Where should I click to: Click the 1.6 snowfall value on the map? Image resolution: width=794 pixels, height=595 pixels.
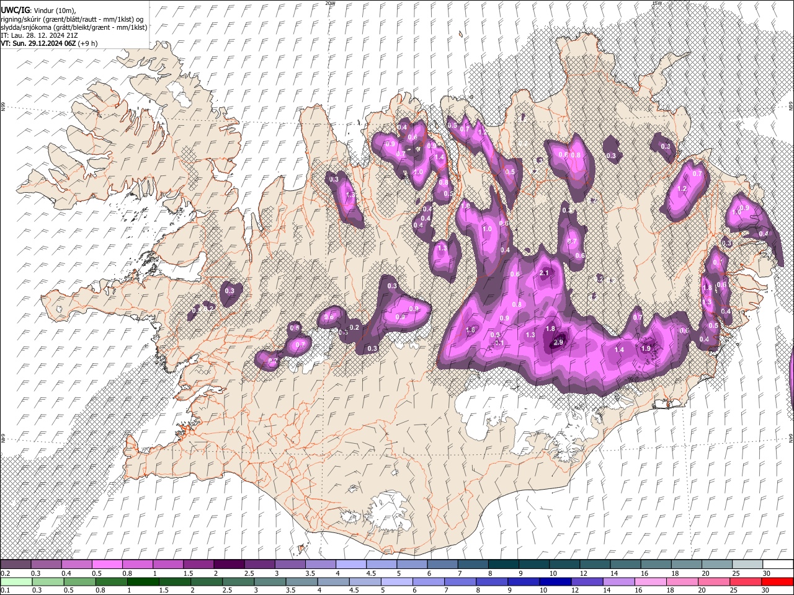(x=470, y=330)
